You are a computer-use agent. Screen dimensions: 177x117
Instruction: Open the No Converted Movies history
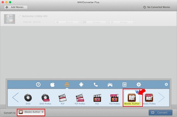[157, 7]
